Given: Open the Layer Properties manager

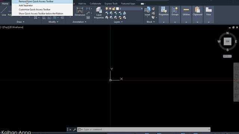Looking at the screenshot, I should 99,13.
